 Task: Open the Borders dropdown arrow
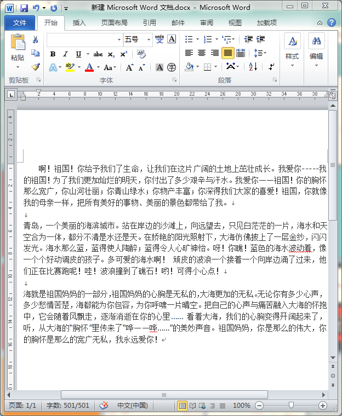pyautogui.click(x=216, y=67)
